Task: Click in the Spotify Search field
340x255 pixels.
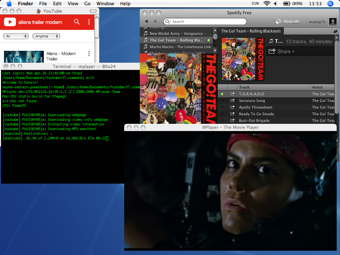Action: click(205, 22)
